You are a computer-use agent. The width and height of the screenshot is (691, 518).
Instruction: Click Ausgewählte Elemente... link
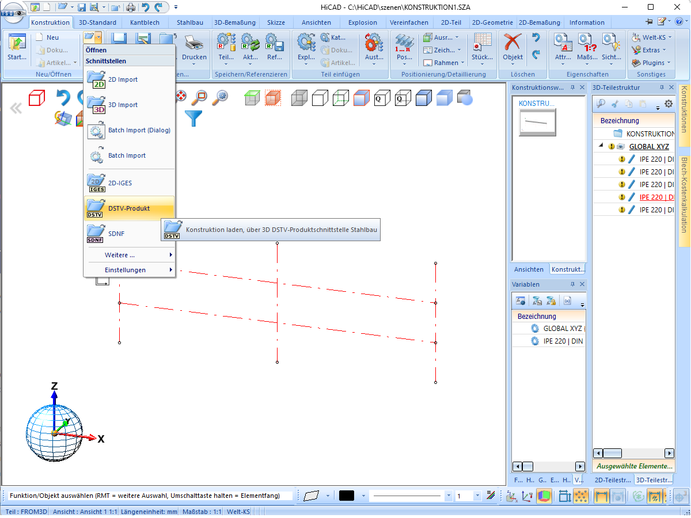click(635, 466)
